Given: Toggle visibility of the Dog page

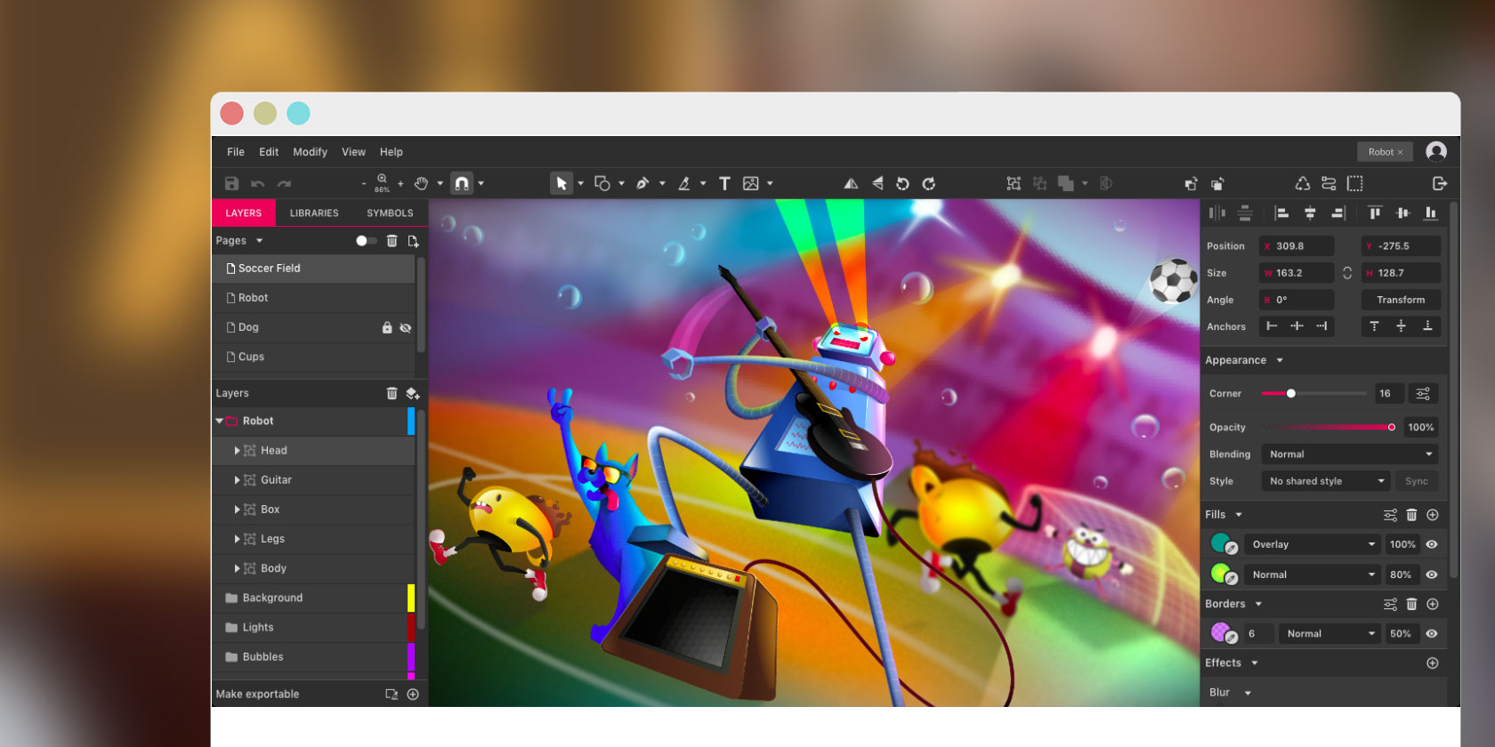Looking at the screenshot, I should (406, 328).
